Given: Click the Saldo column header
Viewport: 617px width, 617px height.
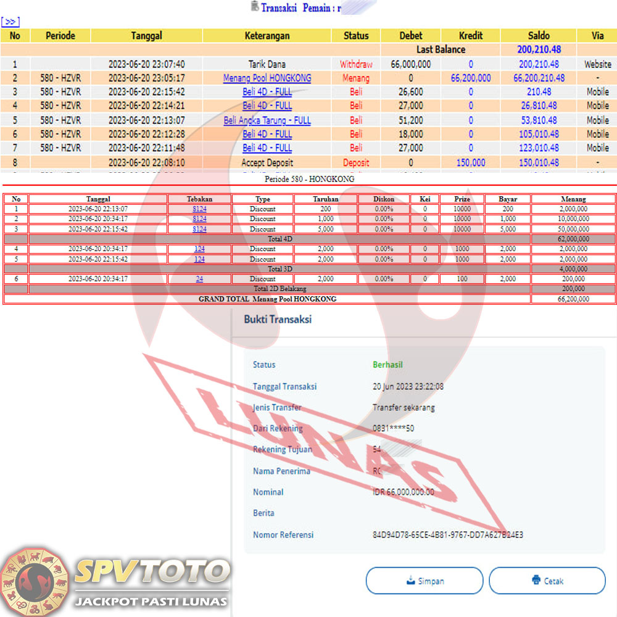Looking at the screenshot, I should (x=539, y=36).
